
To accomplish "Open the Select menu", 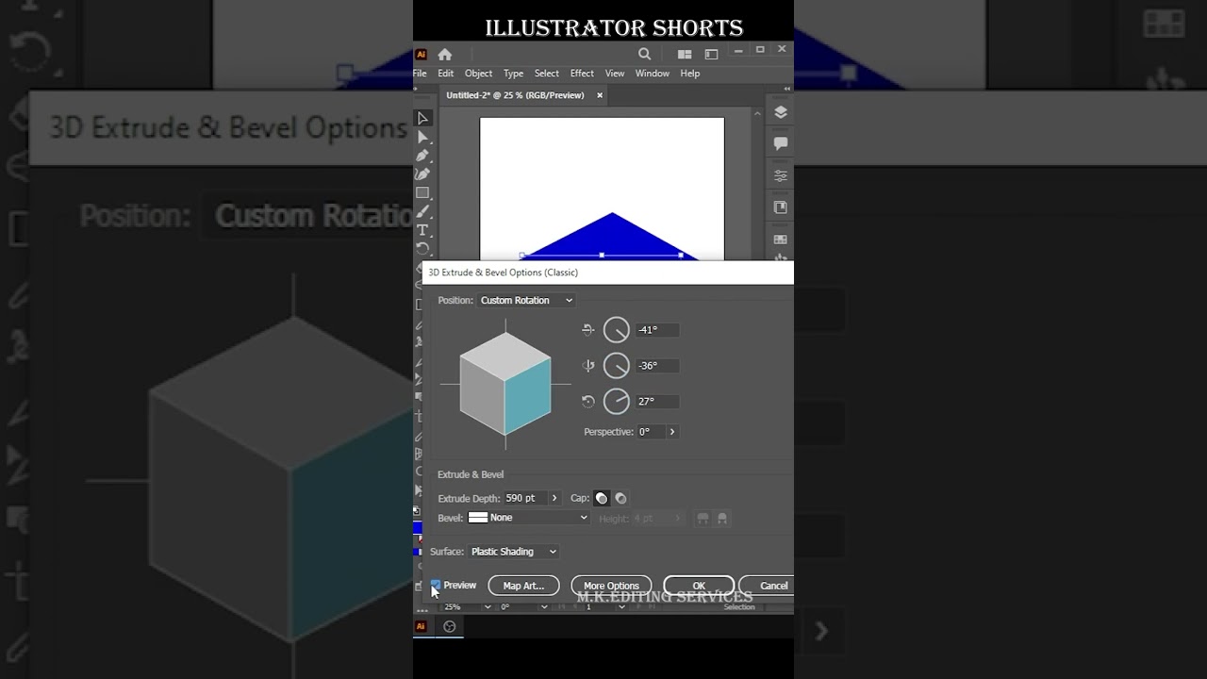I will (547, 74).
